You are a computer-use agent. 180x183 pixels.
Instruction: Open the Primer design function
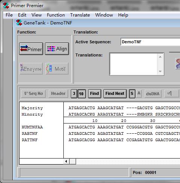(x=31, y=49)
